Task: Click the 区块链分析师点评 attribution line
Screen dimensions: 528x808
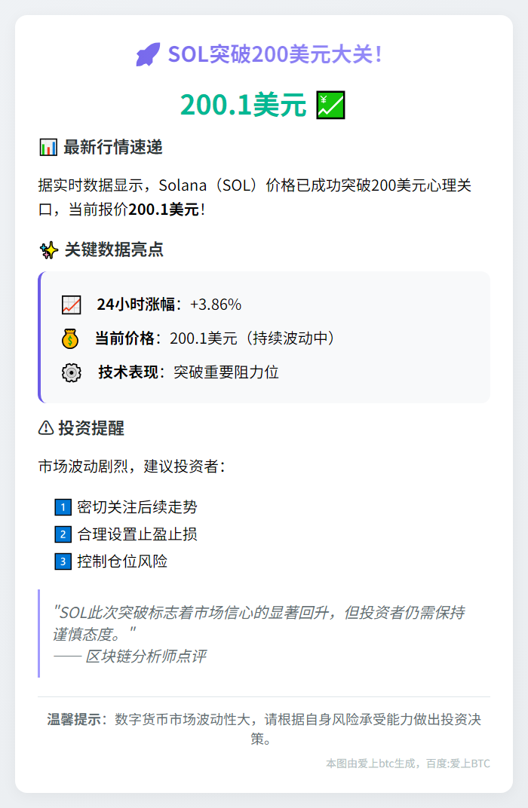Action: pyautogui.click(x=145, y=656)
